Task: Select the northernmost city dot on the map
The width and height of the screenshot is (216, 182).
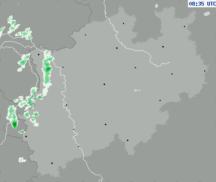Action: point(124,23)
